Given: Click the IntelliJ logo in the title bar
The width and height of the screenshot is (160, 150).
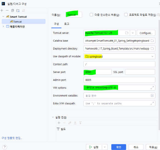Looking at the screenshot, I should click(x=3, y=4).
